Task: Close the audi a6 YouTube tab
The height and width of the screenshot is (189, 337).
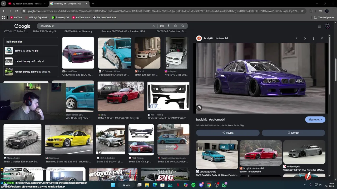Action: (45, 4)
